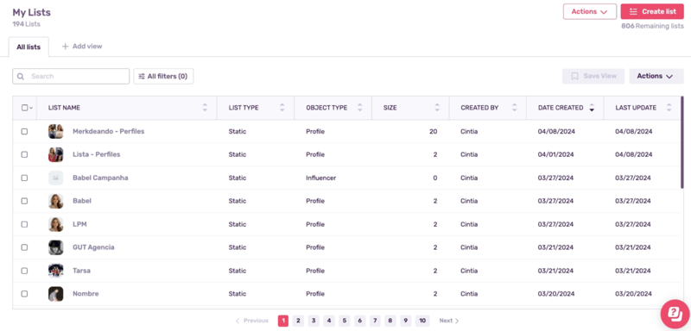Click the Babel Campanha placeholder image icon
The height and width of the screenshot is (331, 691).
56,178
